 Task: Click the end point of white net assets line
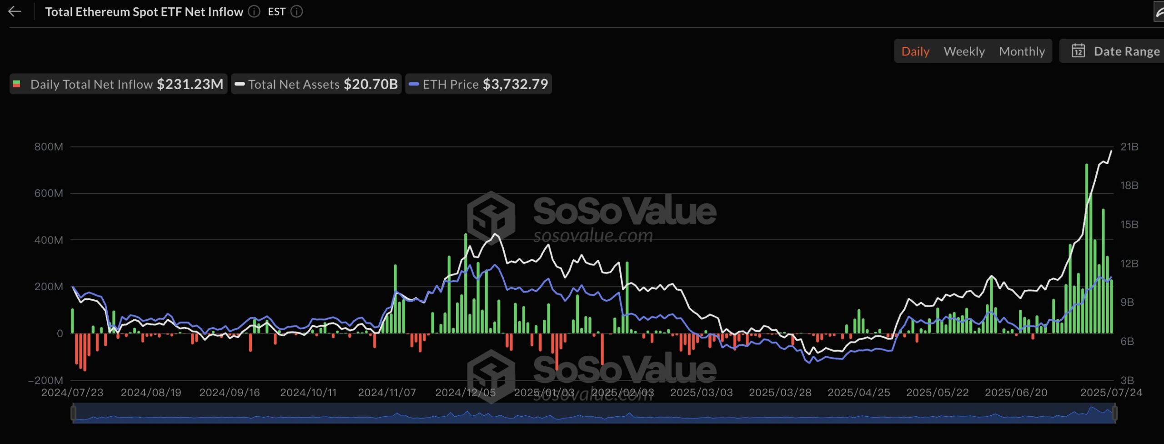pos(1112,151)
